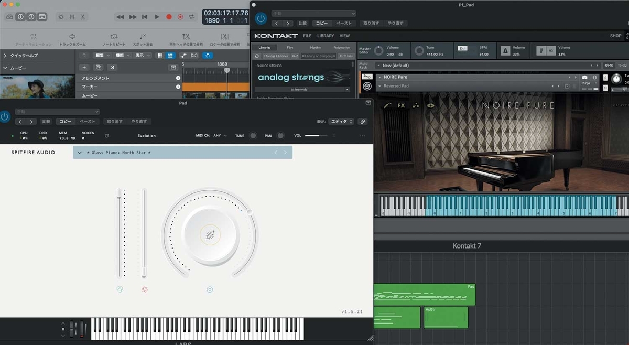Add an arrangement marker with plus
Image resolution: width=629 pixels, height=345 pixels.
point(178,78)
